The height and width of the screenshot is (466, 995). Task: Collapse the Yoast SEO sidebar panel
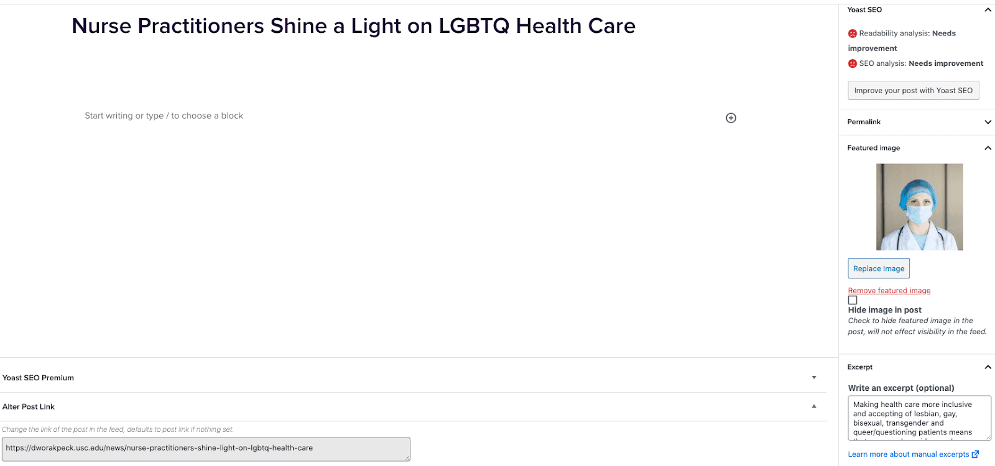pyautogui.click(x=988, y=10)
